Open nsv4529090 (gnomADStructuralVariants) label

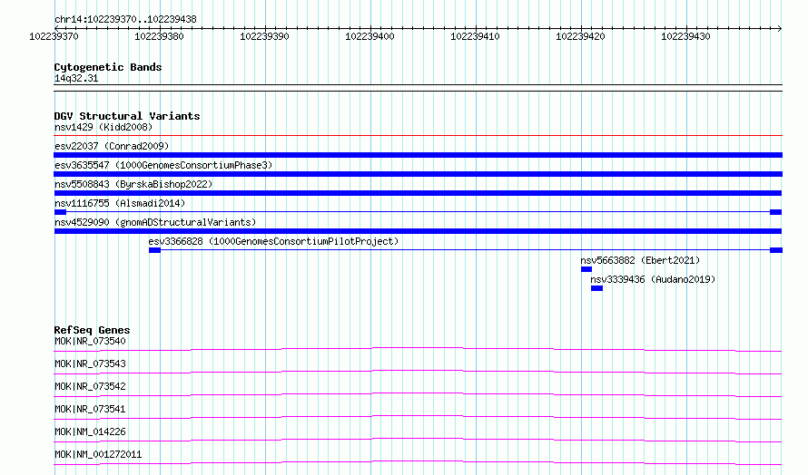[x=155, y=222]
